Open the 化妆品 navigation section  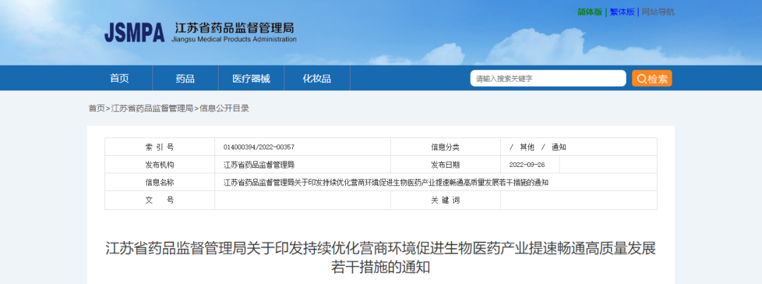[317, 78]
